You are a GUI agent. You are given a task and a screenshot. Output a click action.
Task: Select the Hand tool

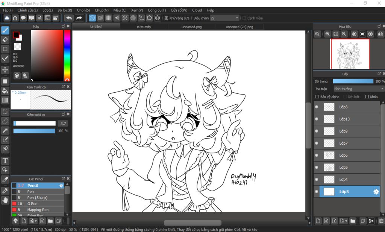[x=5, y=200]
